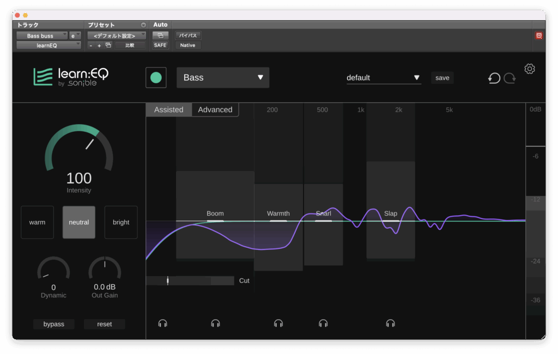Toggle the バイパス button in the header

coord(187,35)
